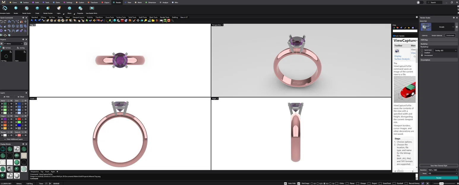
Task: Click the plus icon in Projects panel
Action: (x=1, y=44)
